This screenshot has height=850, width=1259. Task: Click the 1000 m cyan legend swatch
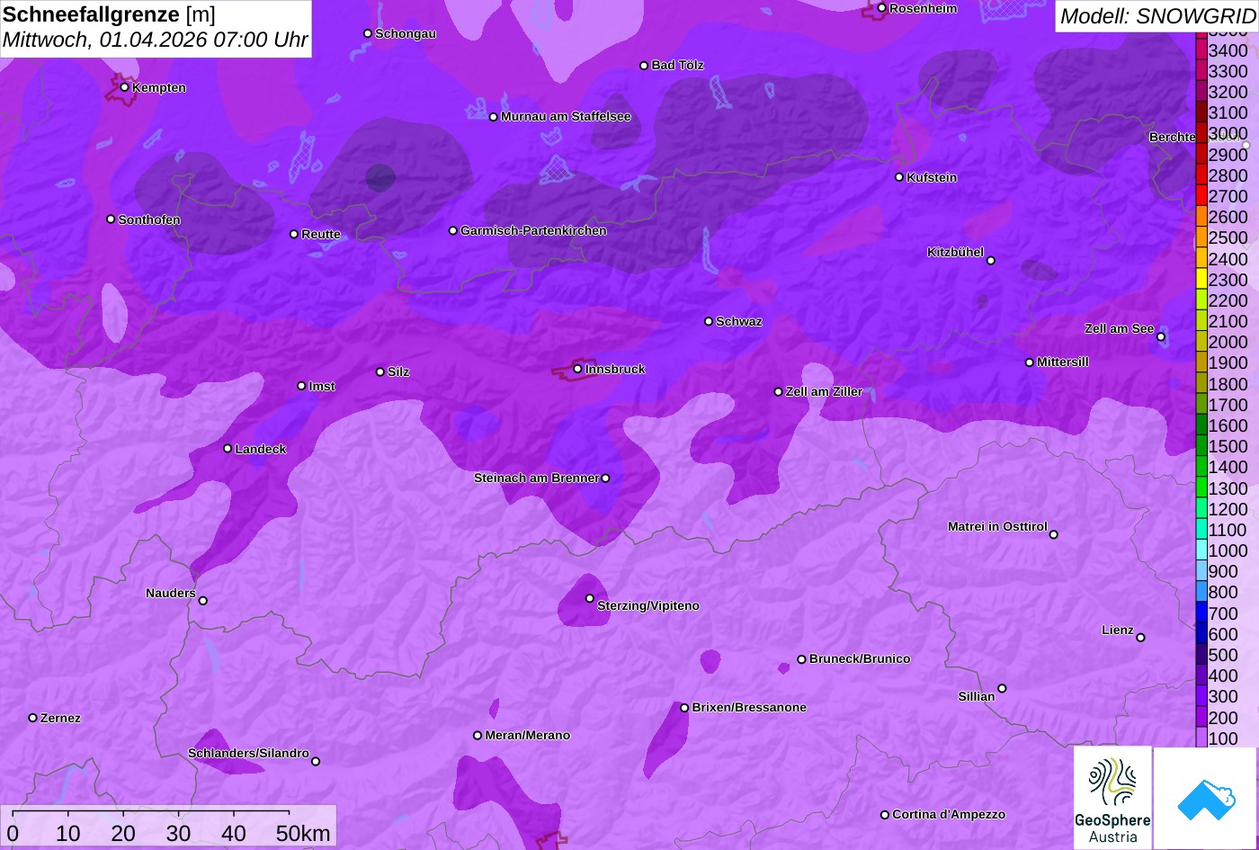click(1201, 550)
